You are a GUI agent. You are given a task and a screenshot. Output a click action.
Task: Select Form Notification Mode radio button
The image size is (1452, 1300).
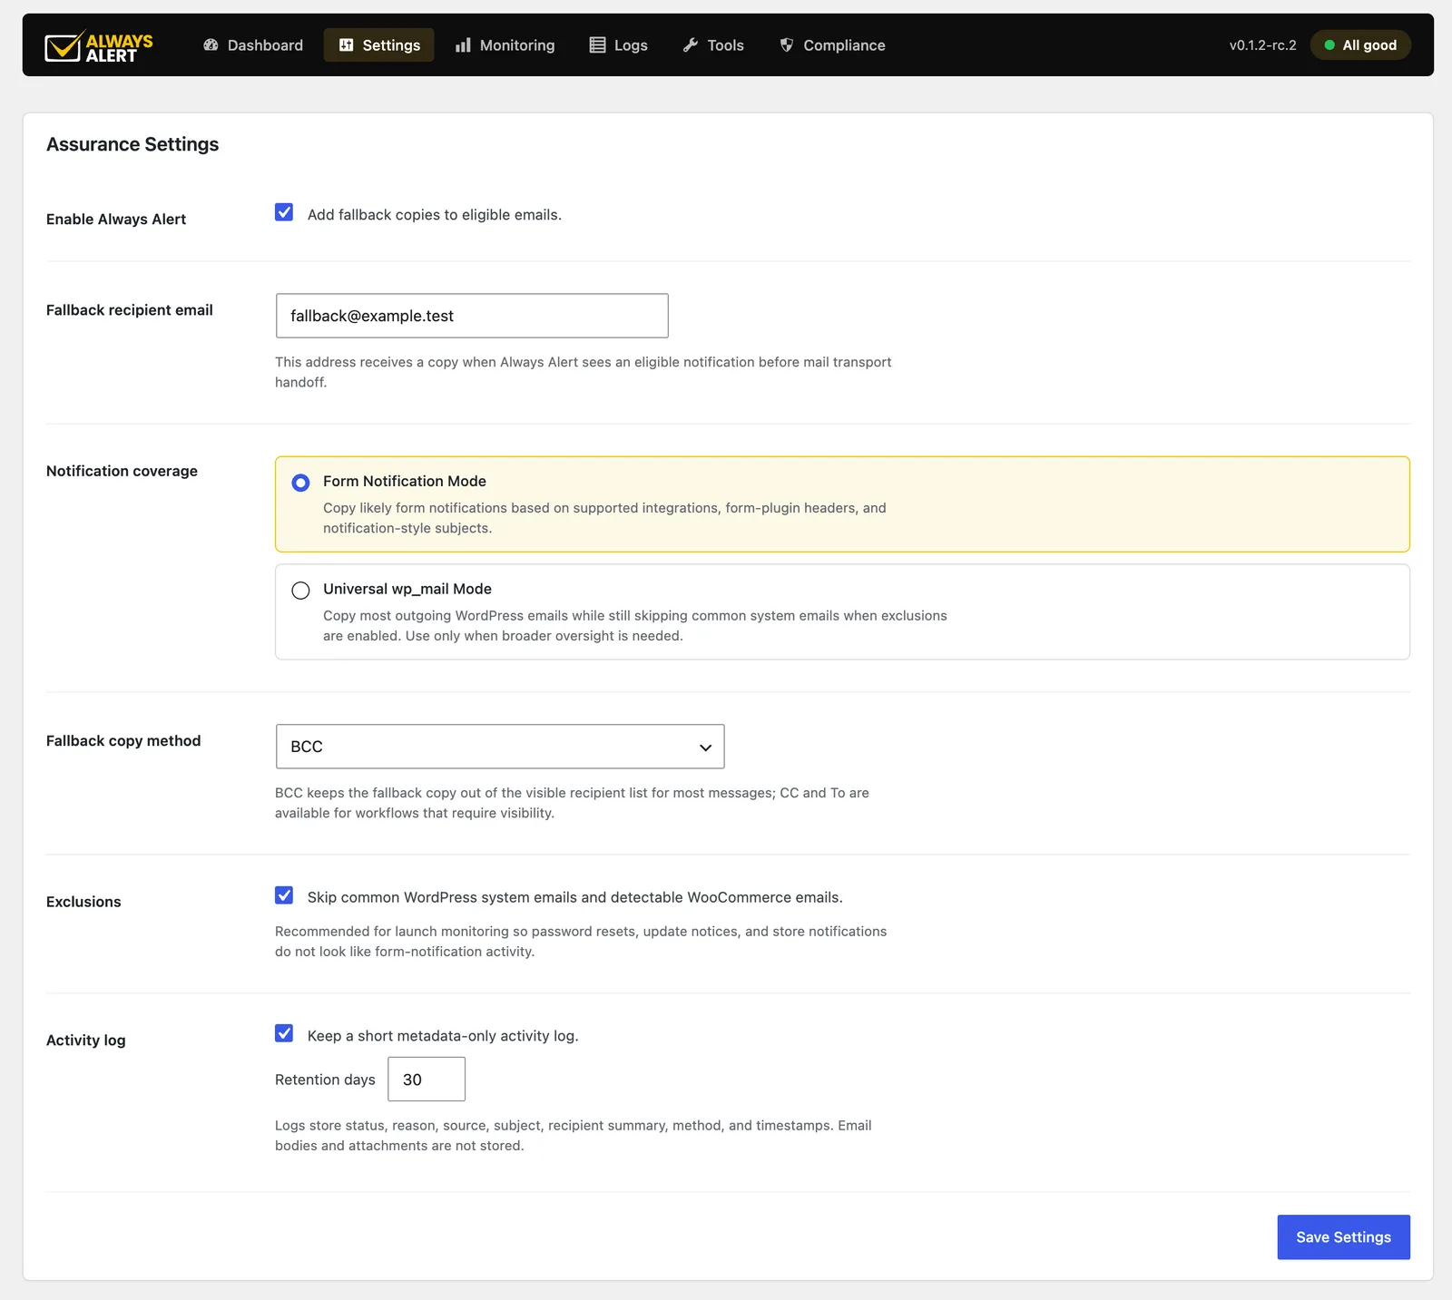tap(300, 483)
